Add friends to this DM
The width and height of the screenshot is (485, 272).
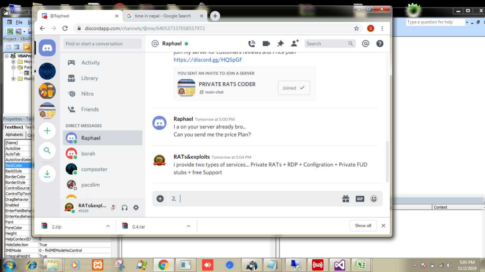pyautogui.click(x=295, y=43)
